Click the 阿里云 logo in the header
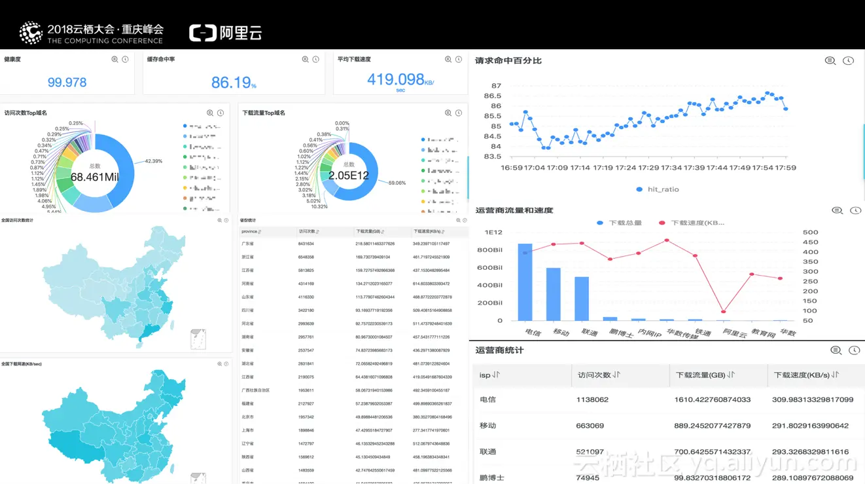Viewport: 865px width, 484px height. click(x=226, y=33)
